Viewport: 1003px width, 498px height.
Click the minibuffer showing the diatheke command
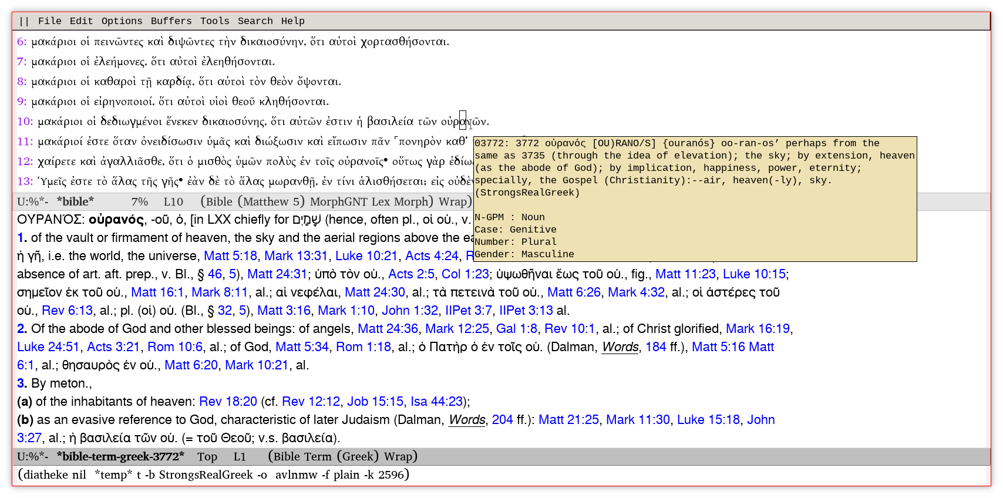[214, 475]
